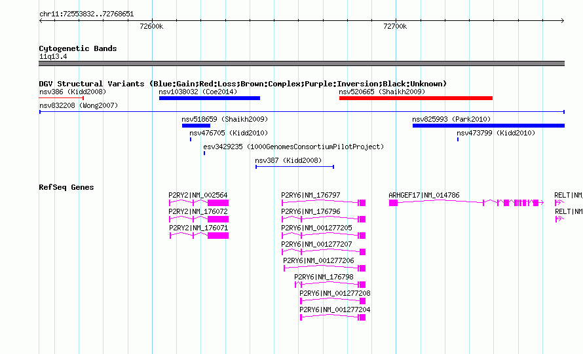This screenshot has height=354, width=583.
Task: Click the P2RY6|NM_176798 transcript label
Action: pos(324,277)
